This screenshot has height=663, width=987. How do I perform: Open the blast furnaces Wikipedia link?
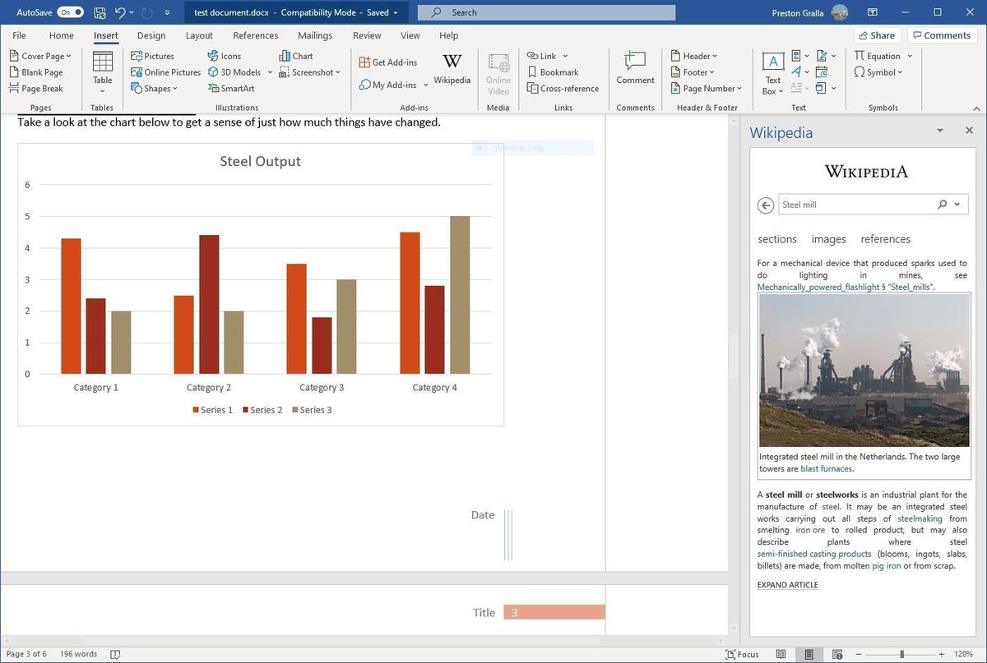coord(826,469)
